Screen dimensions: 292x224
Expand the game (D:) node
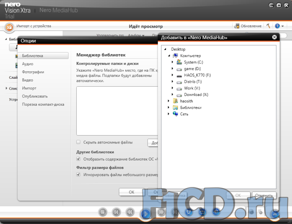(172, 69)
